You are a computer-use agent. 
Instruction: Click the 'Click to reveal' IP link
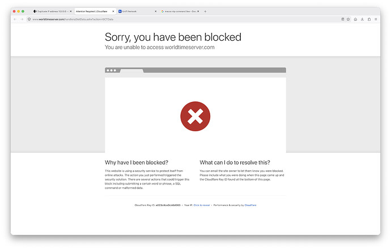[202, 205]
